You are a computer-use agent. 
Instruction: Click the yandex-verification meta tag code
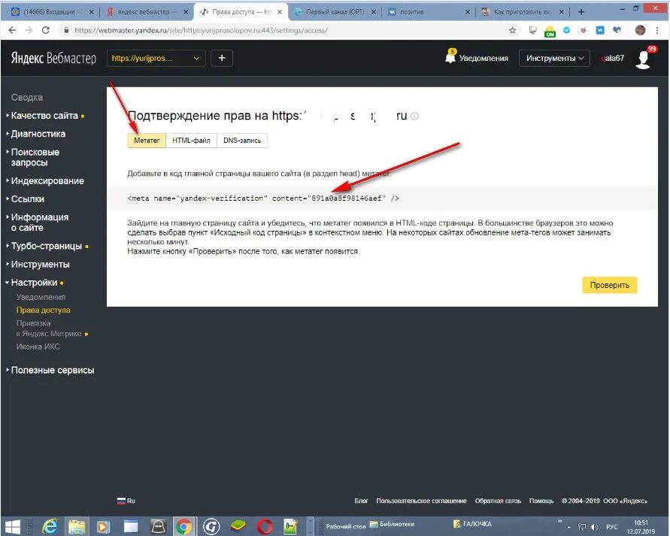(x=263, y=198)
